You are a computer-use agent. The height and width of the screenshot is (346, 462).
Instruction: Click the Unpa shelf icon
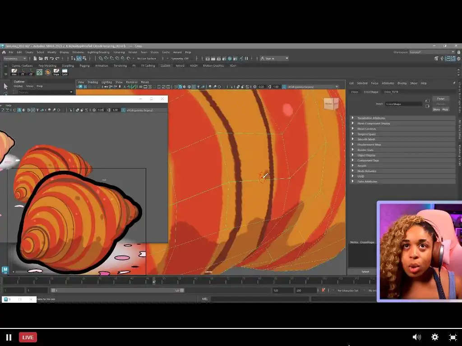tap(56, 72)
